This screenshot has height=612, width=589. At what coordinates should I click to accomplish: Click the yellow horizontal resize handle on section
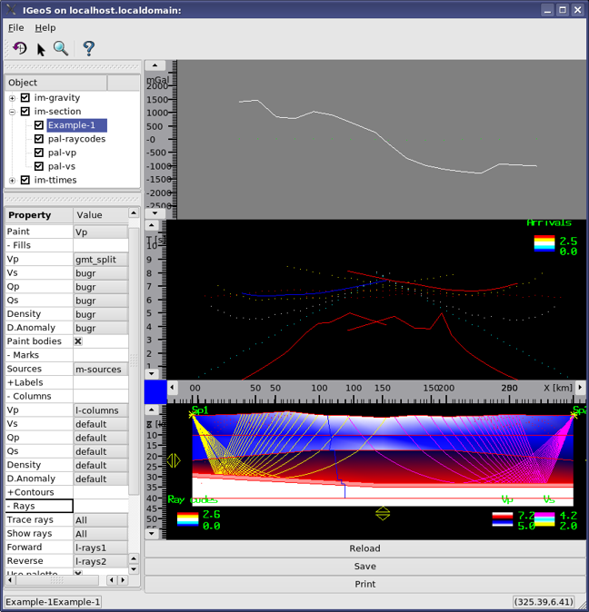tap(173, 460)
